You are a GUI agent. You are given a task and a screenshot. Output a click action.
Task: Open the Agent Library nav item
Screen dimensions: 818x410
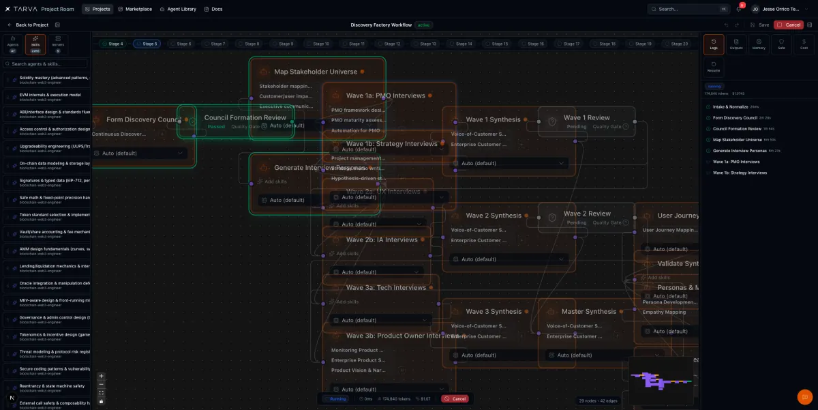tap(178, 9)
